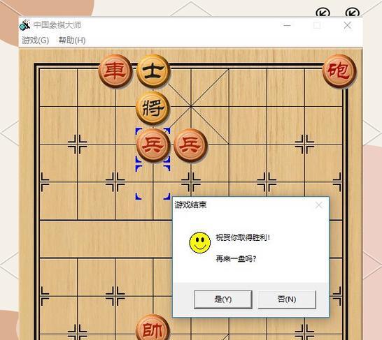Close the 游戏结束 dialog

[x=318, y=205]
